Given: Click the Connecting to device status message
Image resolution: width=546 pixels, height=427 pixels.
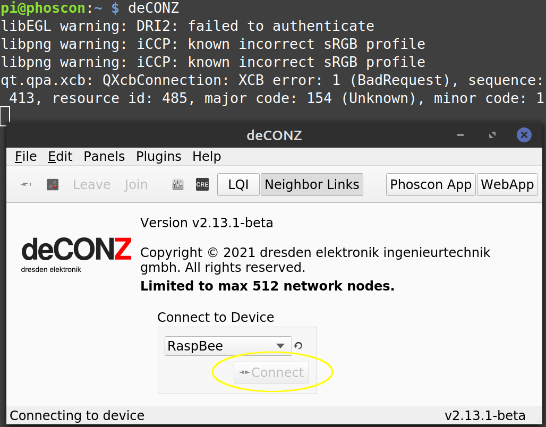Looking at the screenshot, I should (x=76, y=415).
